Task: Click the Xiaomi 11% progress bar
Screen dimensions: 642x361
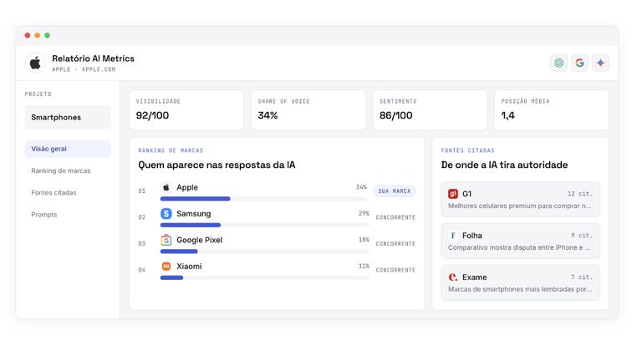Action: [265, 277]
